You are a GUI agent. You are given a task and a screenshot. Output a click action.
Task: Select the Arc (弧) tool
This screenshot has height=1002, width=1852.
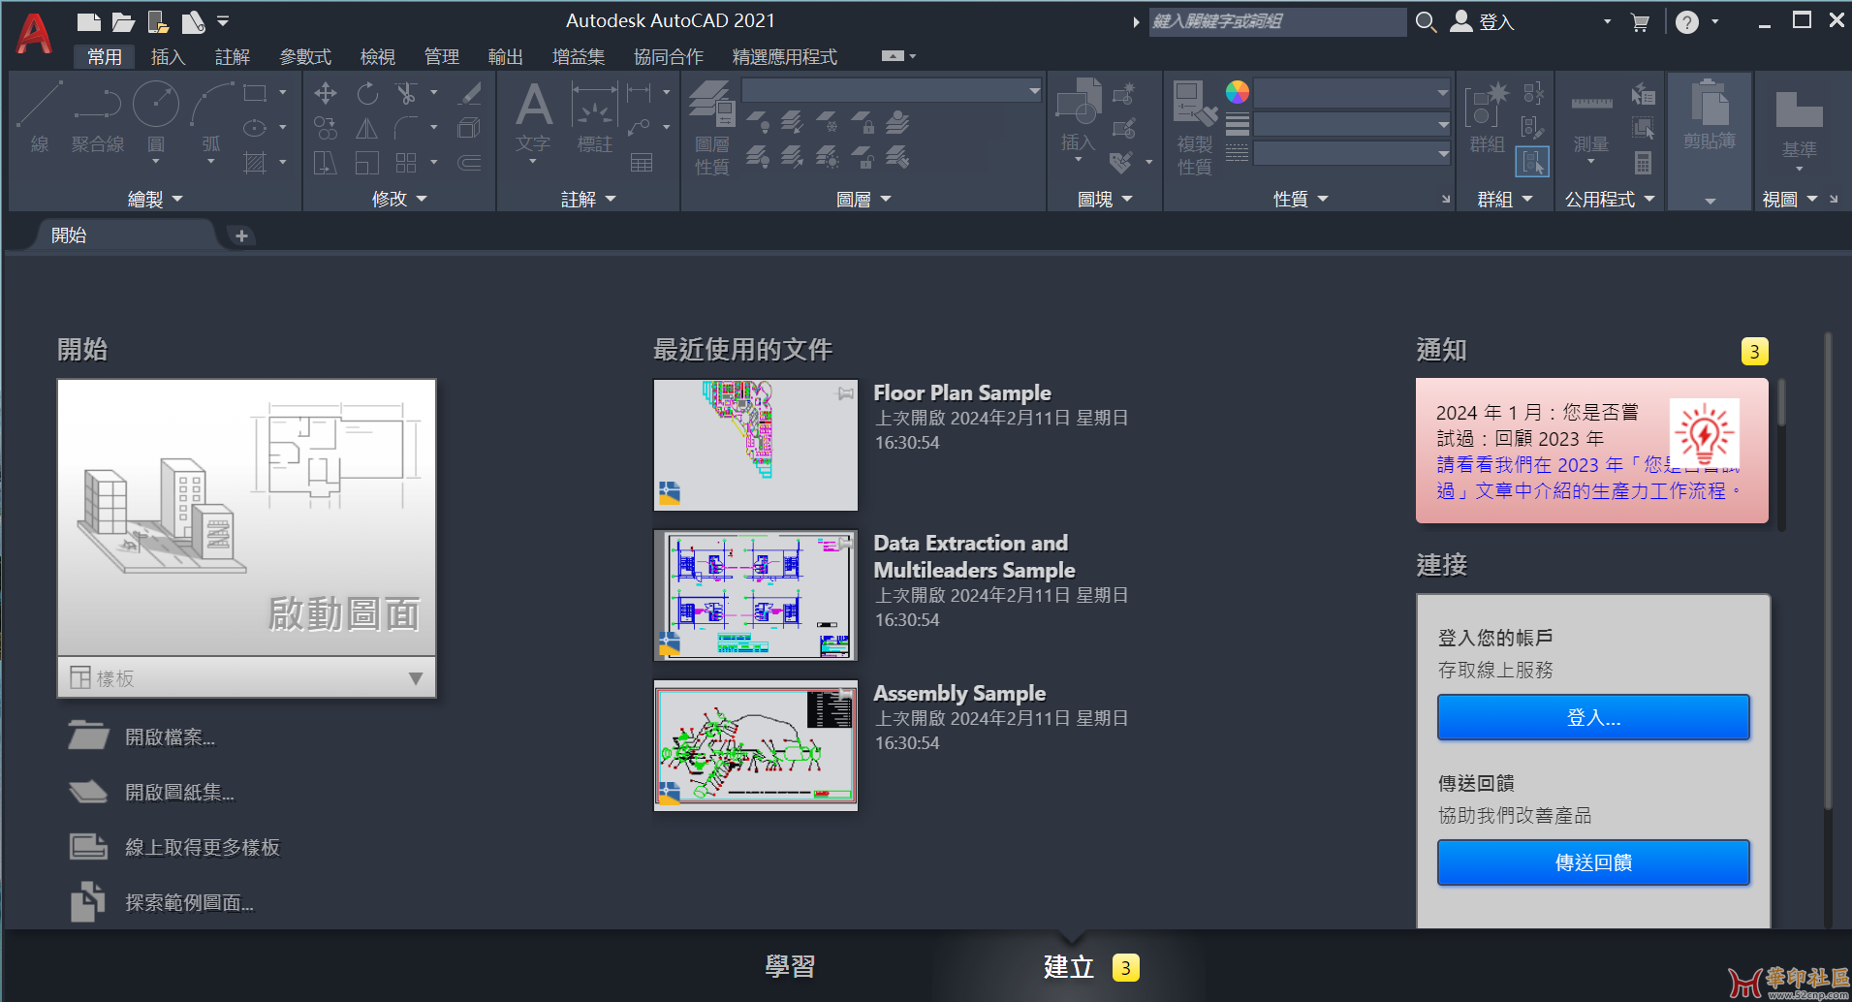(x=211, y=118)
